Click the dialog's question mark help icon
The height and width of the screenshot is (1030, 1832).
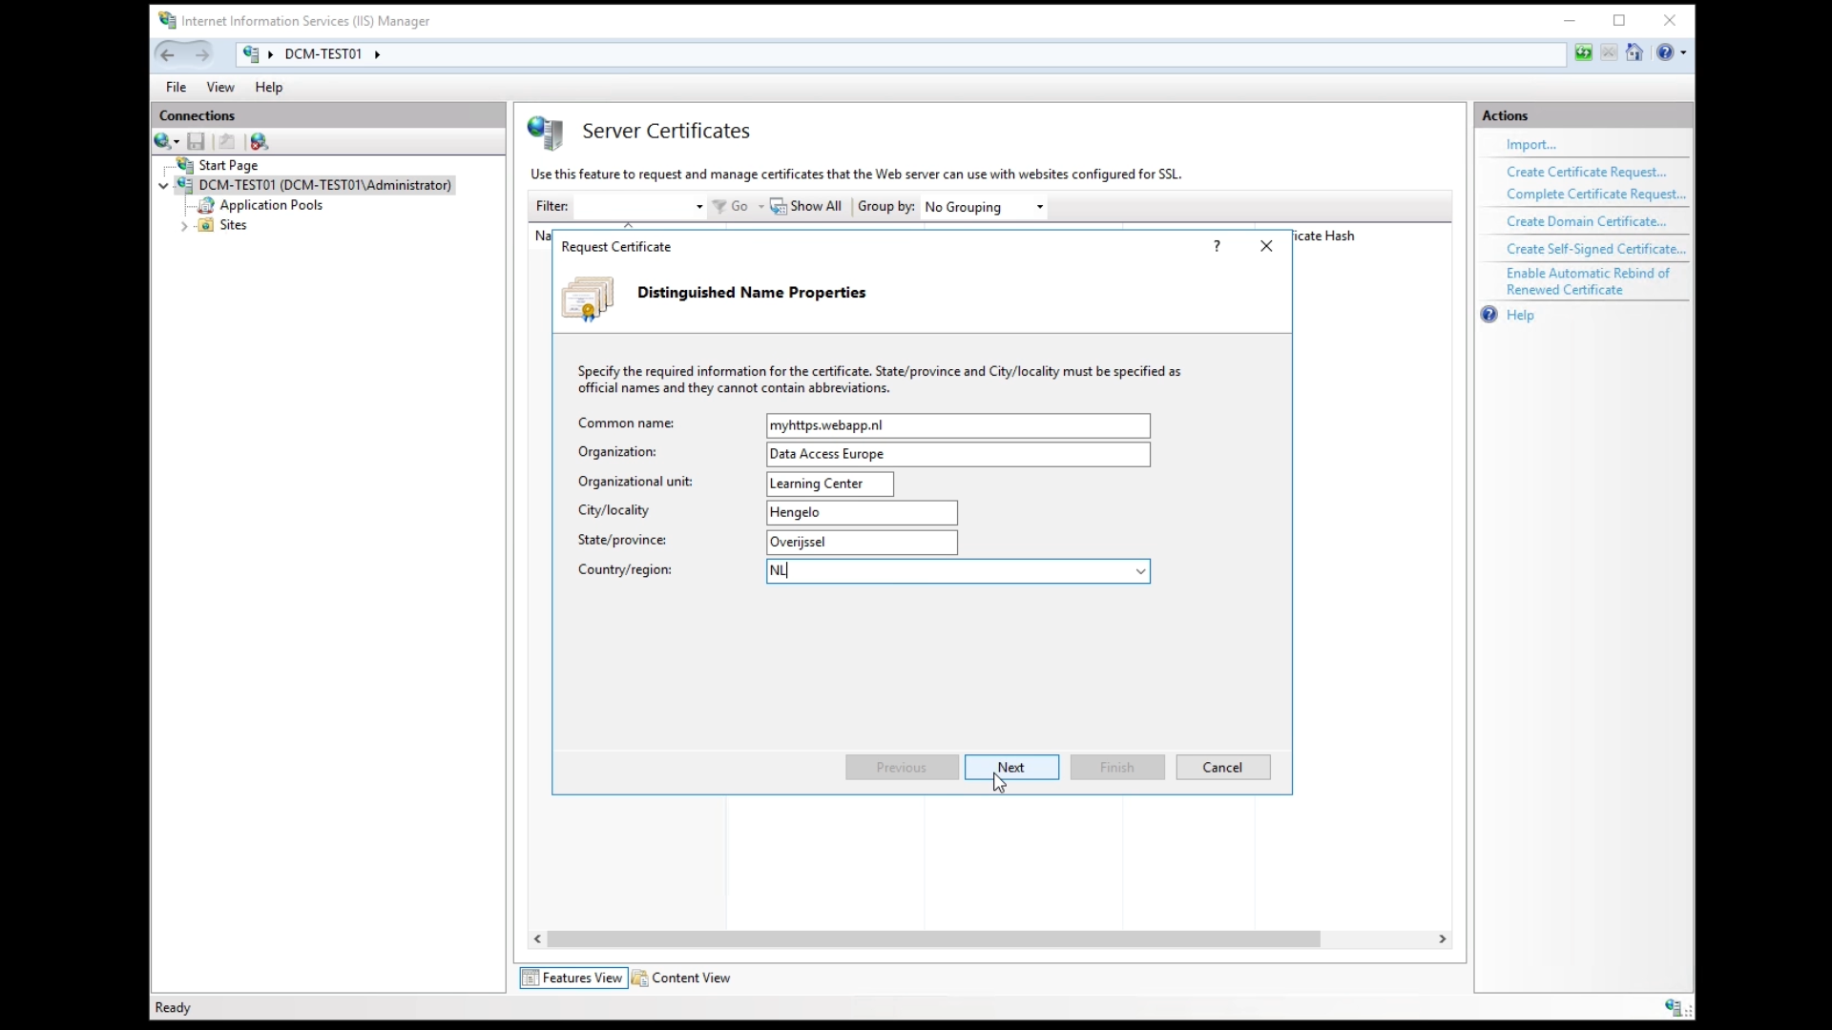pyautogui.click(x=1217, y=246)
